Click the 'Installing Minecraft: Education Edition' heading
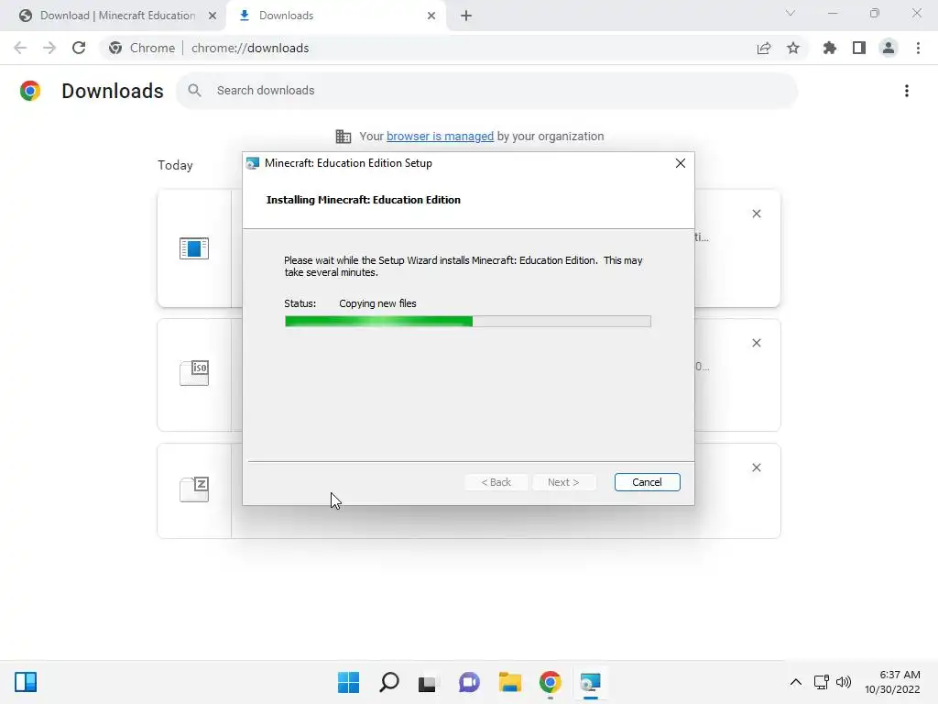This screenshot has height=704, width=938. pyautogui.click(x=363, y=200)
